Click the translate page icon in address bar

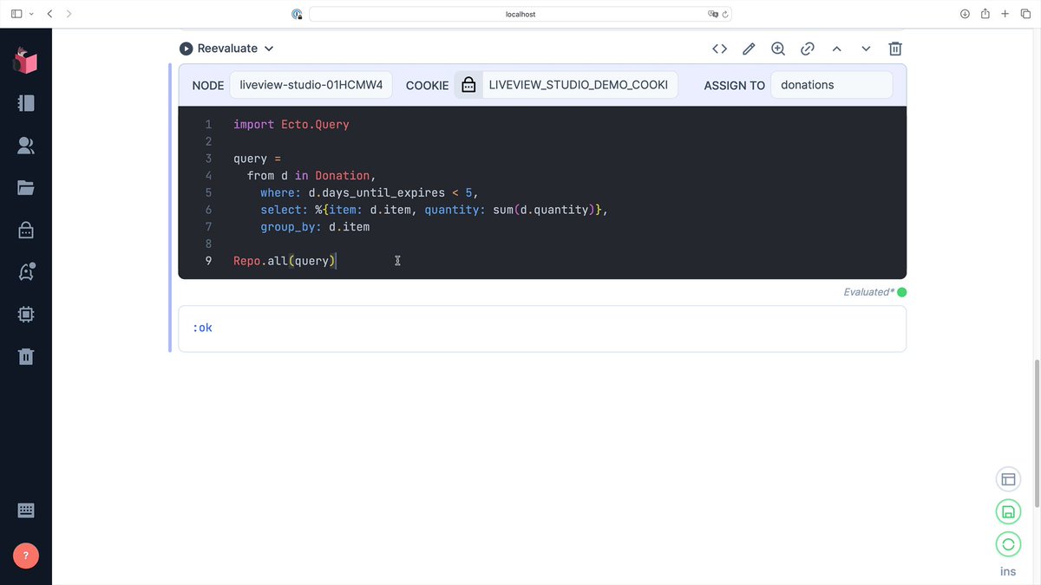pos(713,14)
